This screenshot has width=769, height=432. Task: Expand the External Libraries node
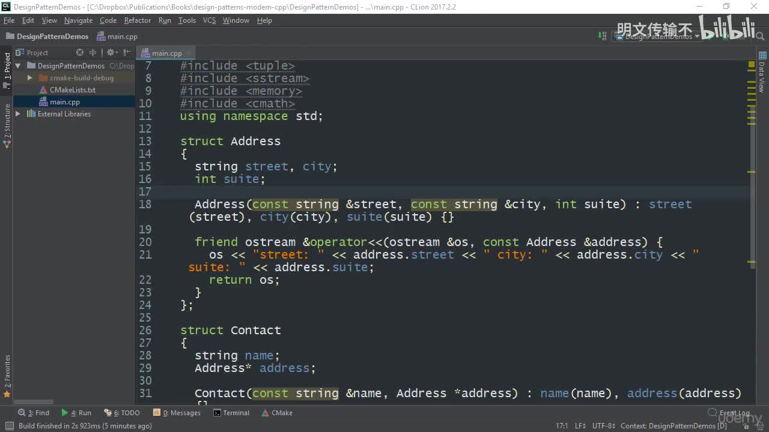18,114
